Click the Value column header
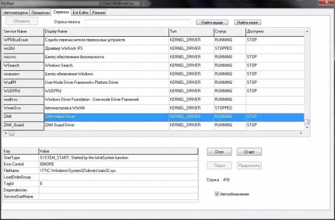335x220 pixels. tap(118, 151)
